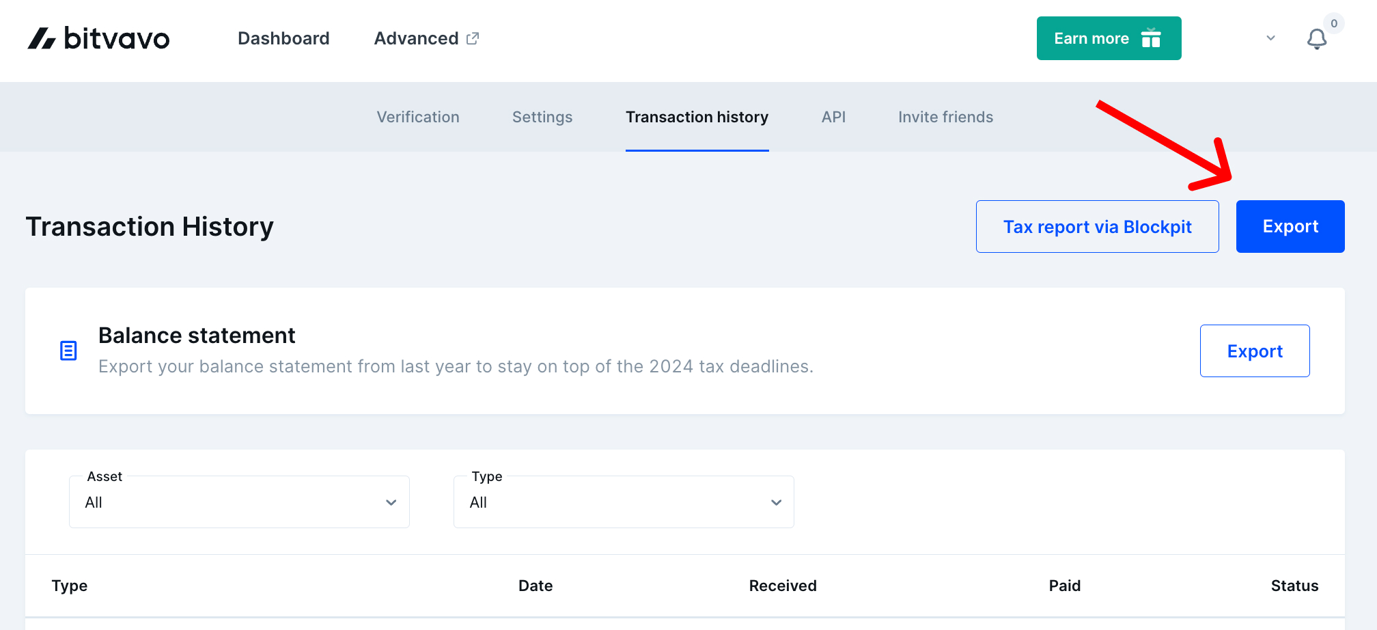1377x630 pixels.
Task: Select the Invite friends tab
Action: [x=945, y=117]
